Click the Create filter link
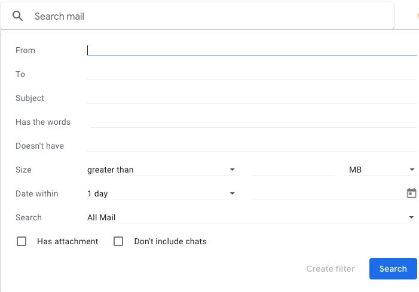 330,269
